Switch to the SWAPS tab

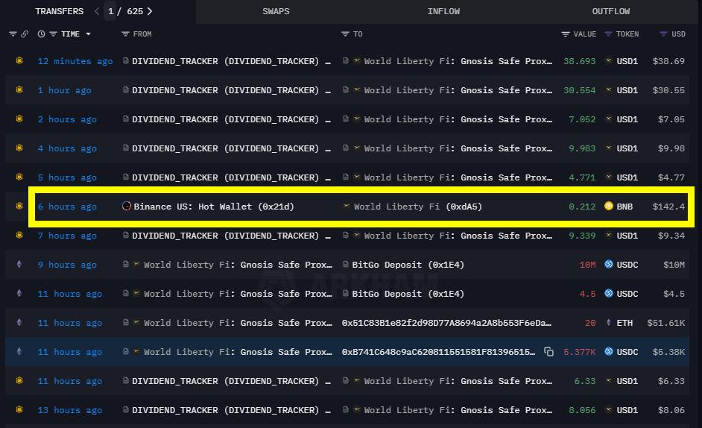pos(276,11)
